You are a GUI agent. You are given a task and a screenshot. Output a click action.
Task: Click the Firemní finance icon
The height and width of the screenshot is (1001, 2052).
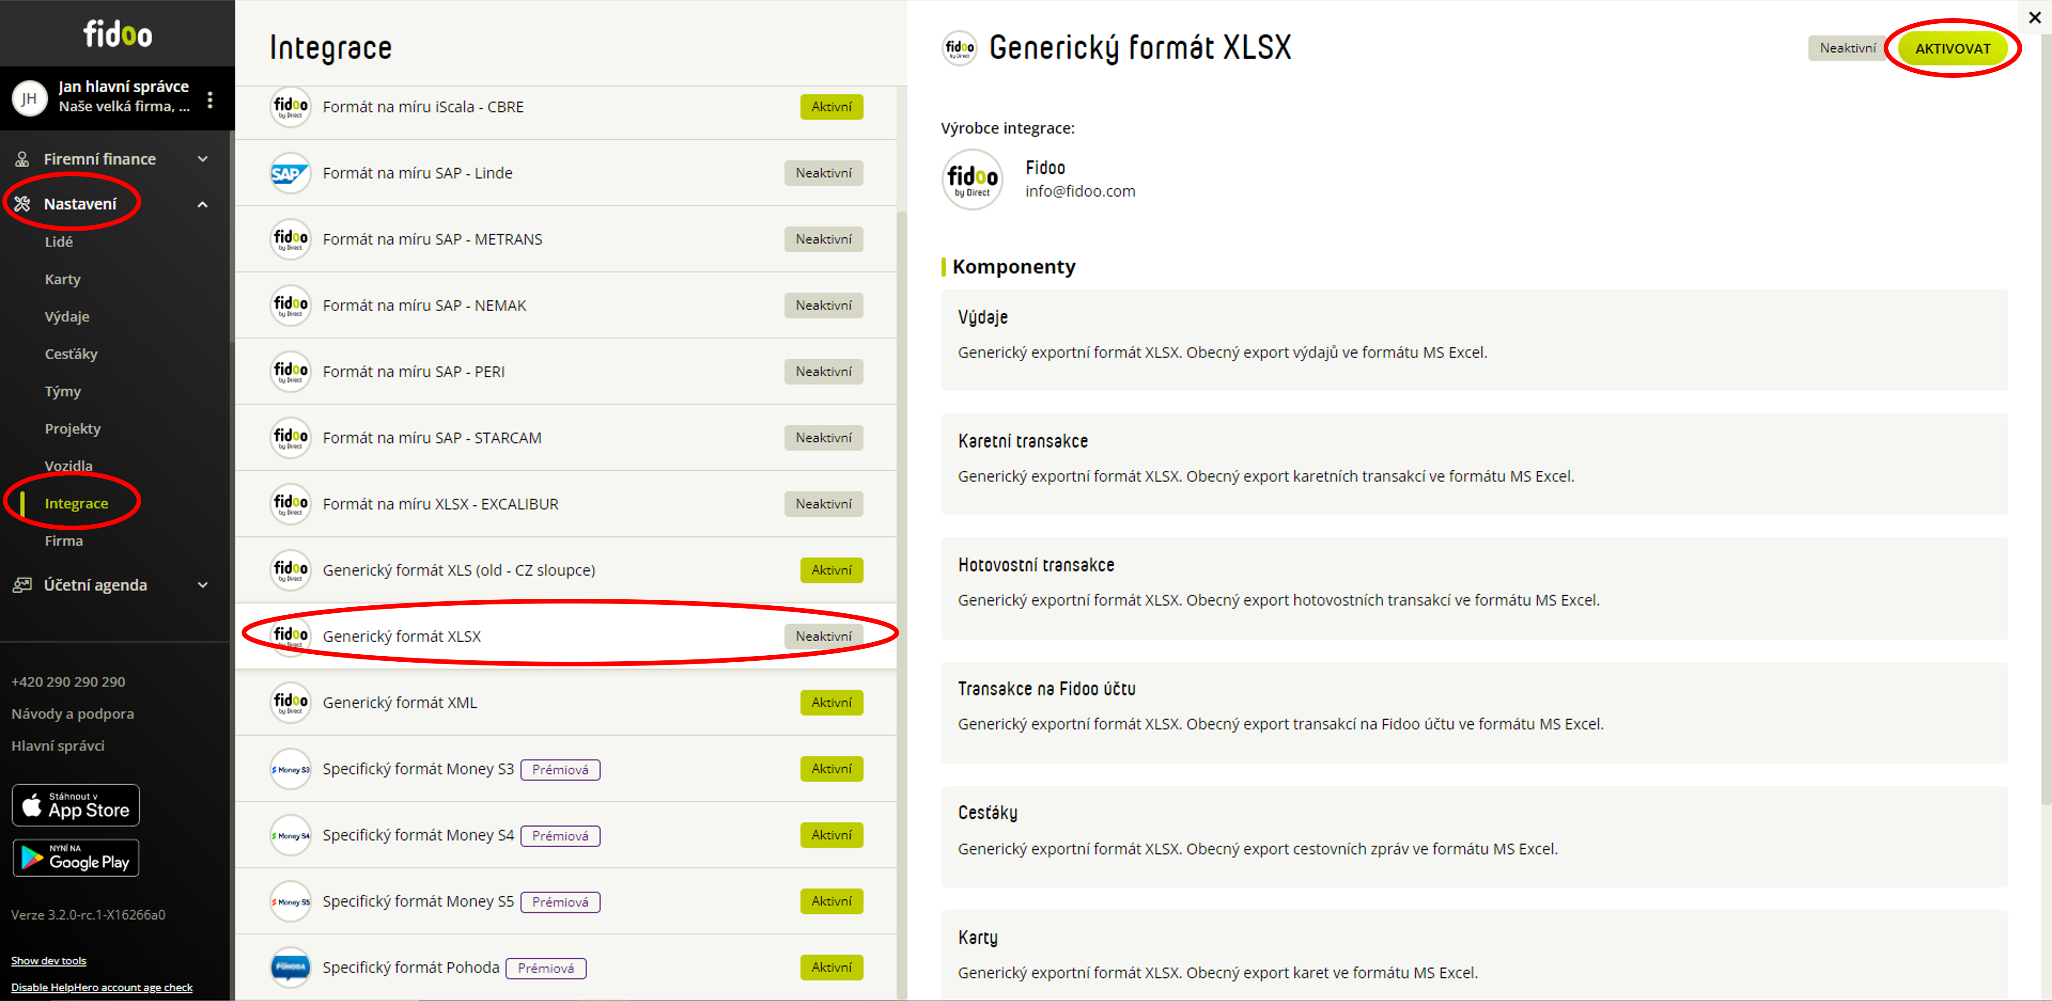tap(22, 159)
